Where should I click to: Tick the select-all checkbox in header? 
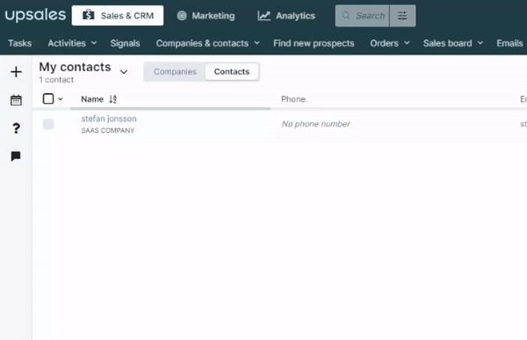coord(48,99)
